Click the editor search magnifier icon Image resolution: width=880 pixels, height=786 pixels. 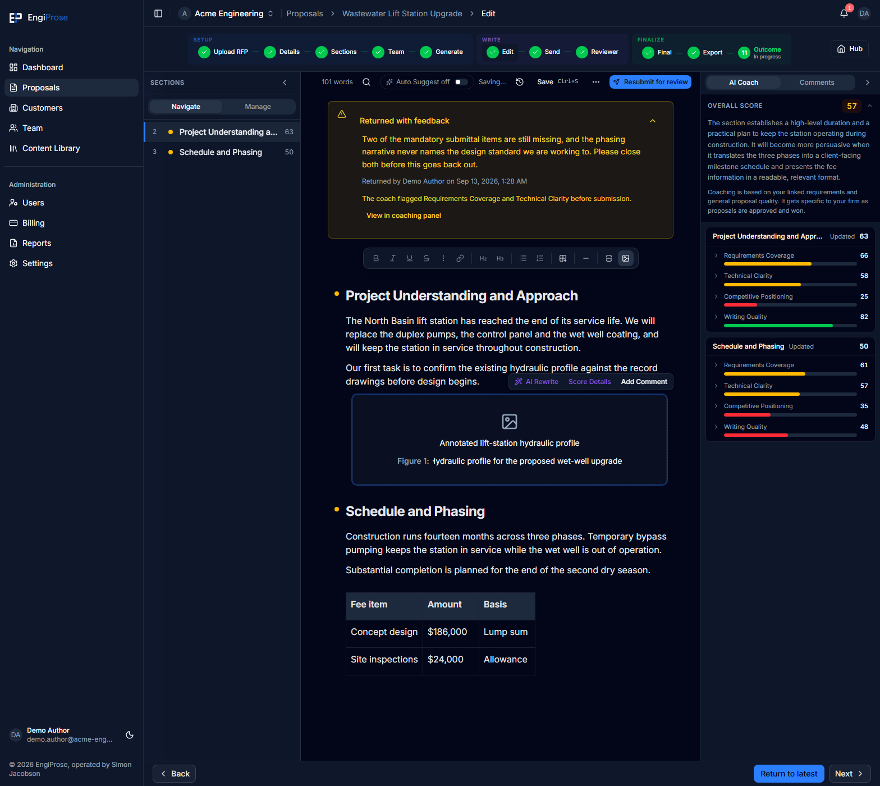tap(366, 82)
